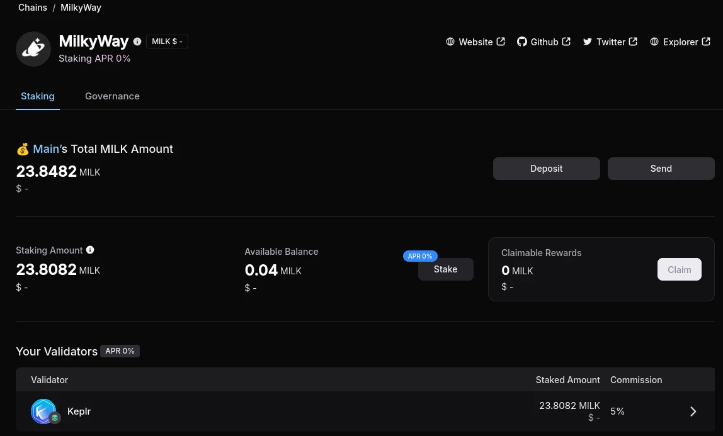
Task: Click the Twitter bird icon
Action: point(588,42)
